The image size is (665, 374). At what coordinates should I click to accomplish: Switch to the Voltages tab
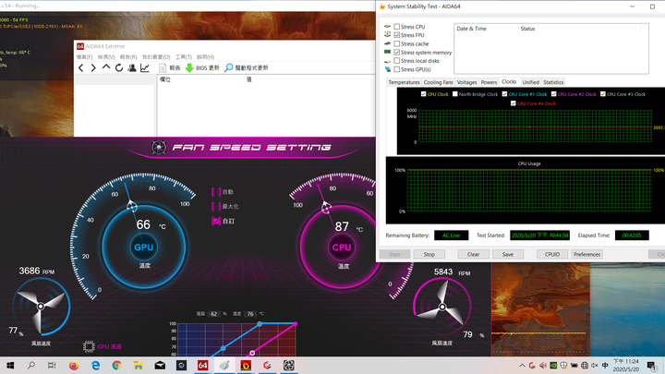point(467,82)
